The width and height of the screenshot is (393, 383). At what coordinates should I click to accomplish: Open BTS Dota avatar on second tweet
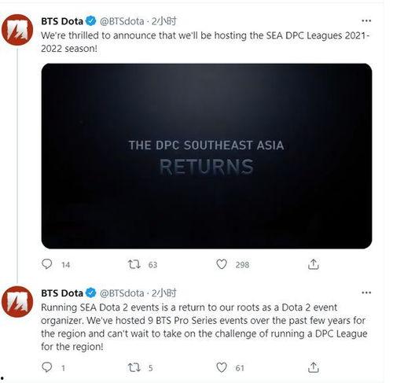pos(17,302)
